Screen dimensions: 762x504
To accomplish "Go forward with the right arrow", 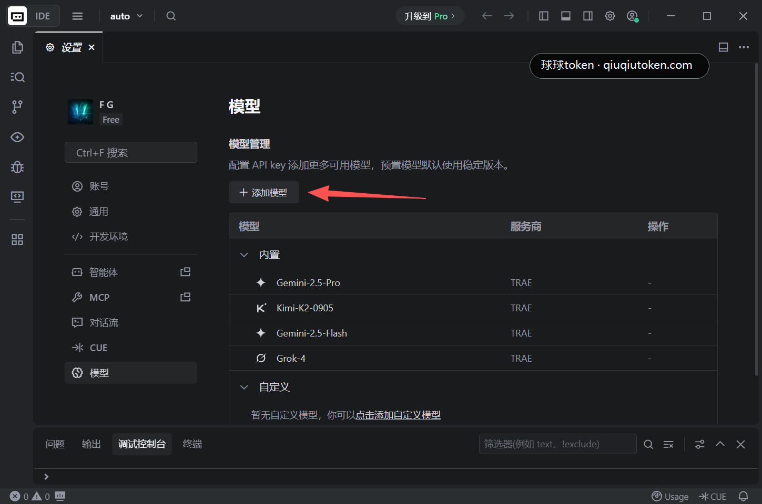I will tap(509, 16).
